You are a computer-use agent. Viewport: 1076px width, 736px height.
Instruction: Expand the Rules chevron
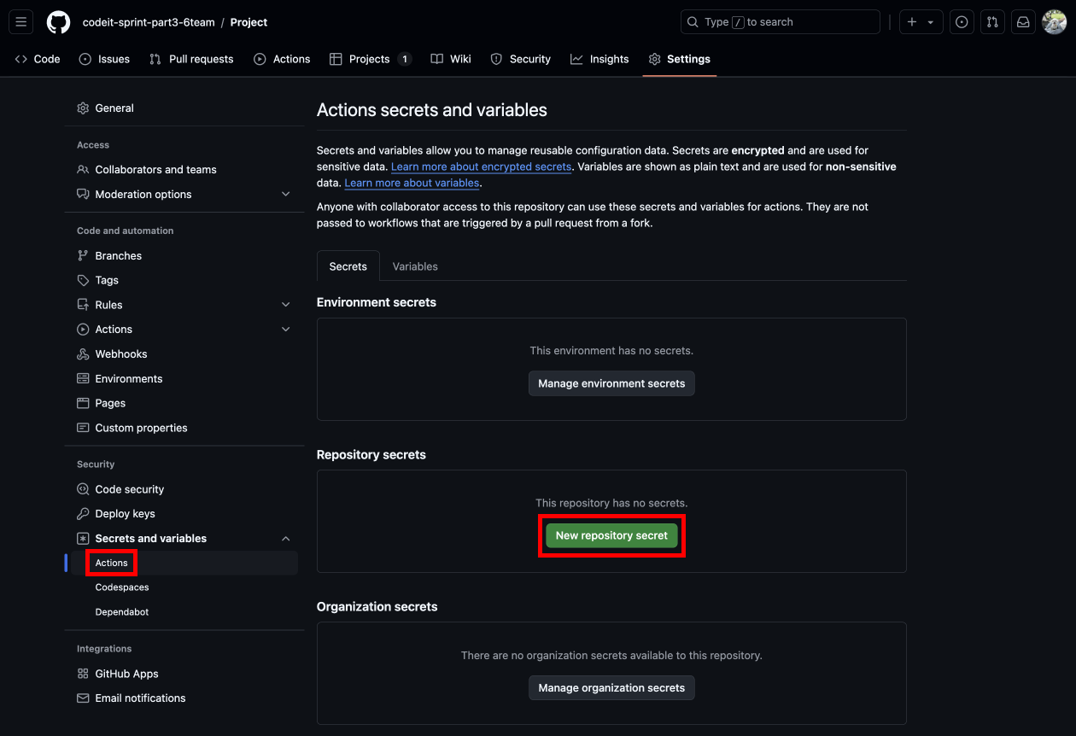[286, 305]
